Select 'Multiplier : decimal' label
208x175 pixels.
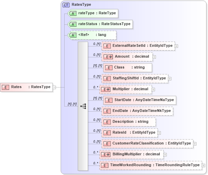(131, 89)
